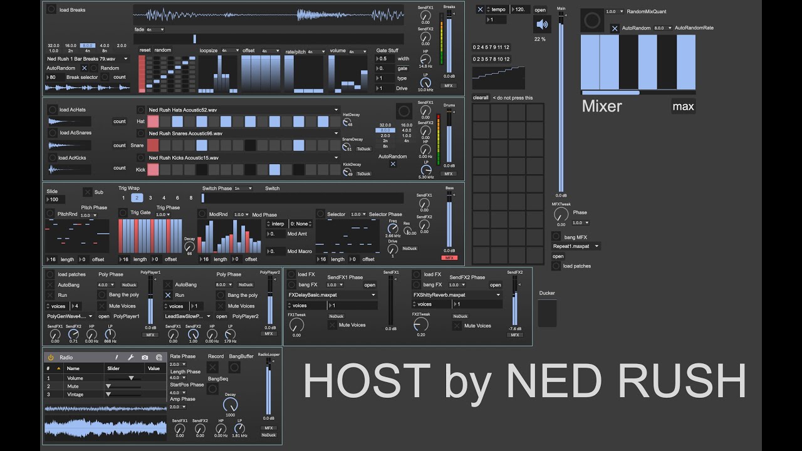Image resolution: width=802 pixels, height=451 pixels.
Task: Click the BangSeq bang button
Action: 213,389
